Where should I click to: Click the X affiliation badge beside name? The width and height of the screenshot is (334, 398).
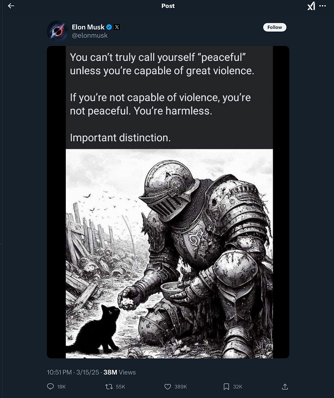tap(117, 27)
